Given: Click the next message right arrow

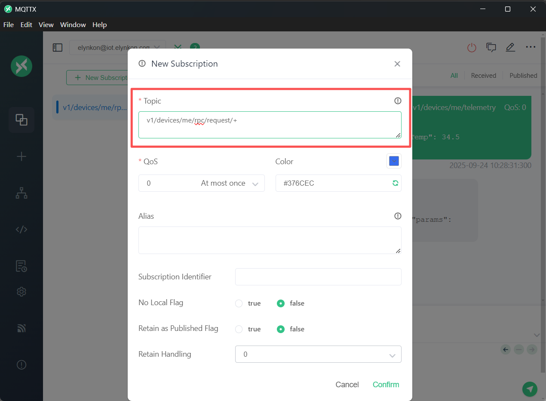Looking at the screenshot, I should [532, 349].
